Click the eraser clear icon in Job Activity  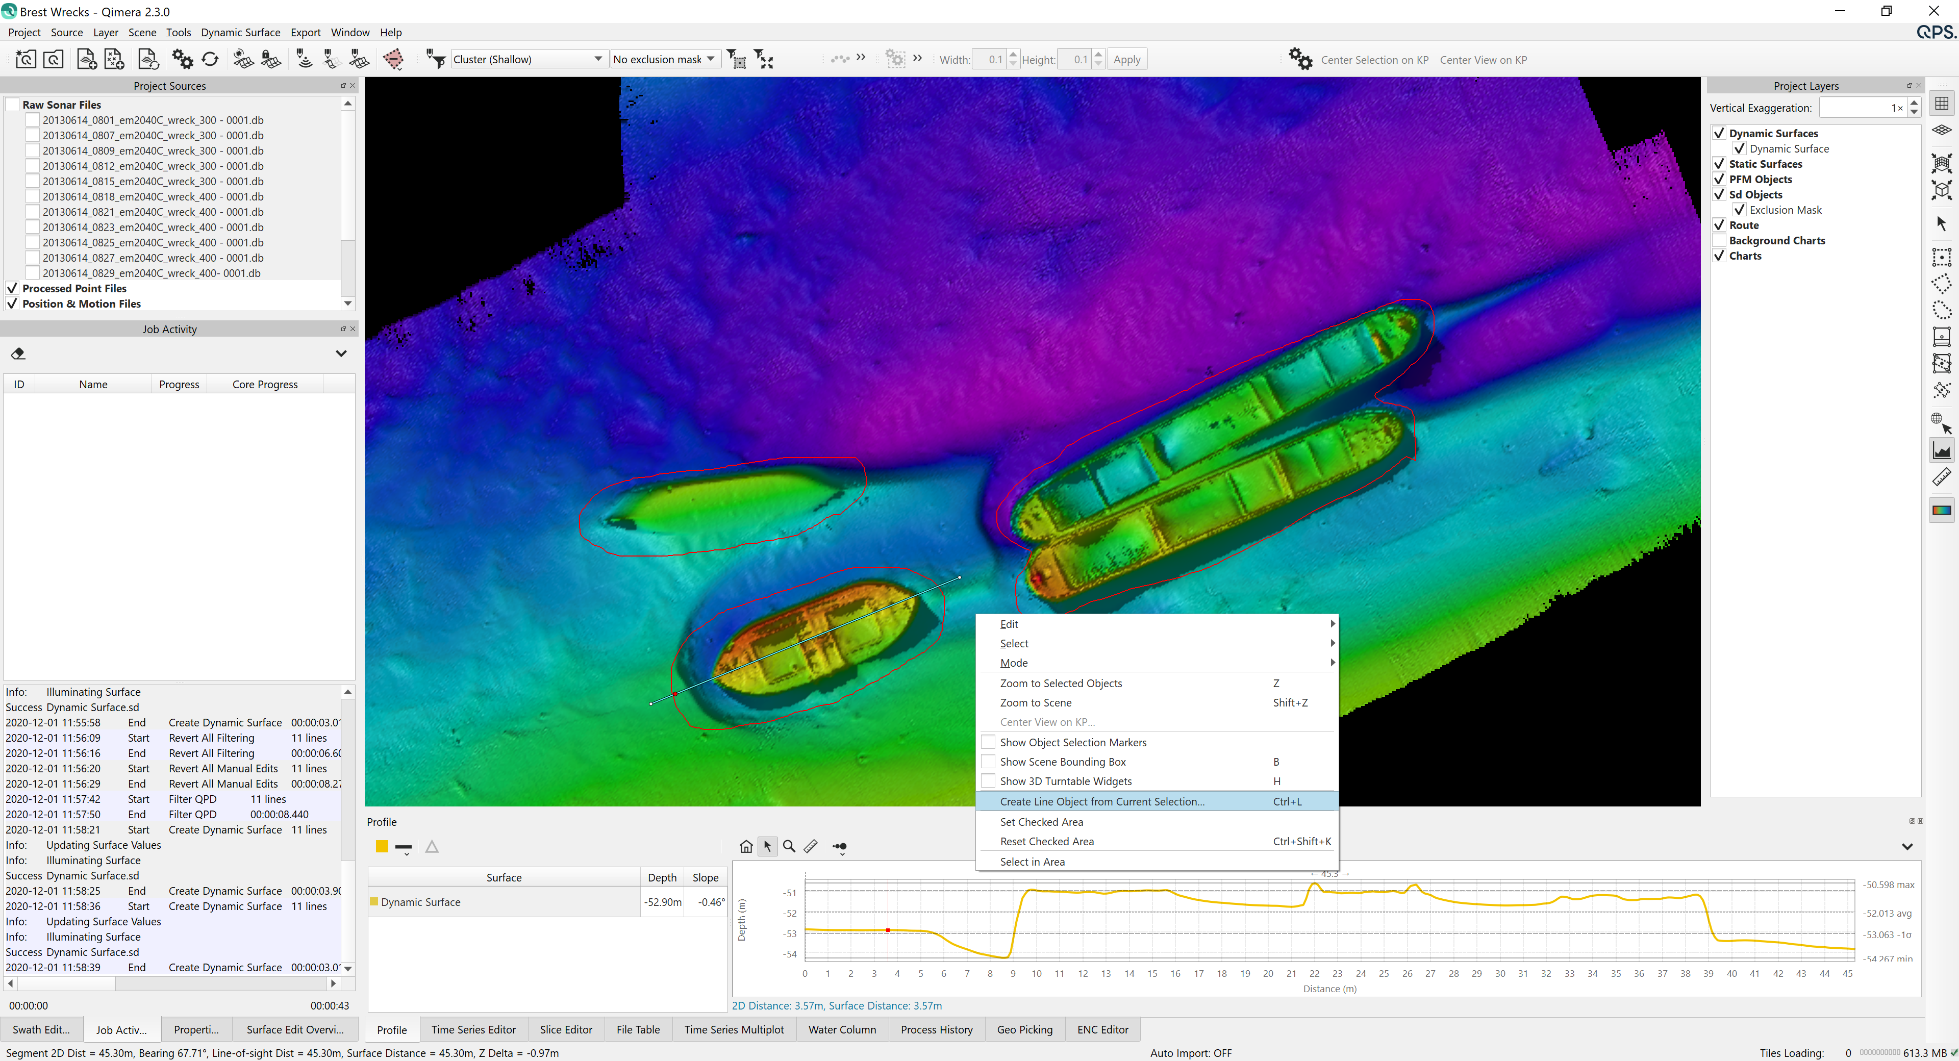click(18, 353)
